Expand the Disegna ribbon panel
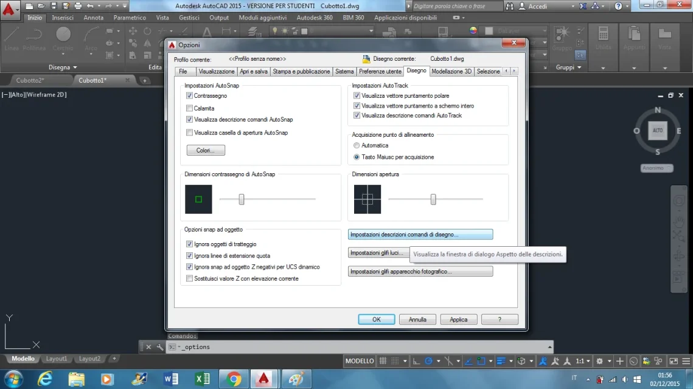The width and height of the screenshot is (693, 389). point(63,67)
